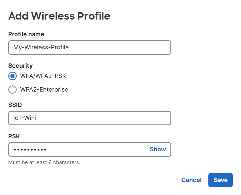Screen dimensions: 241x195
Task: Focus the SSID input field
Action: 90,118
